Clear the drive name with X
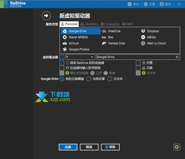This screenshot has height=159, width=185. tap(177, 57)
